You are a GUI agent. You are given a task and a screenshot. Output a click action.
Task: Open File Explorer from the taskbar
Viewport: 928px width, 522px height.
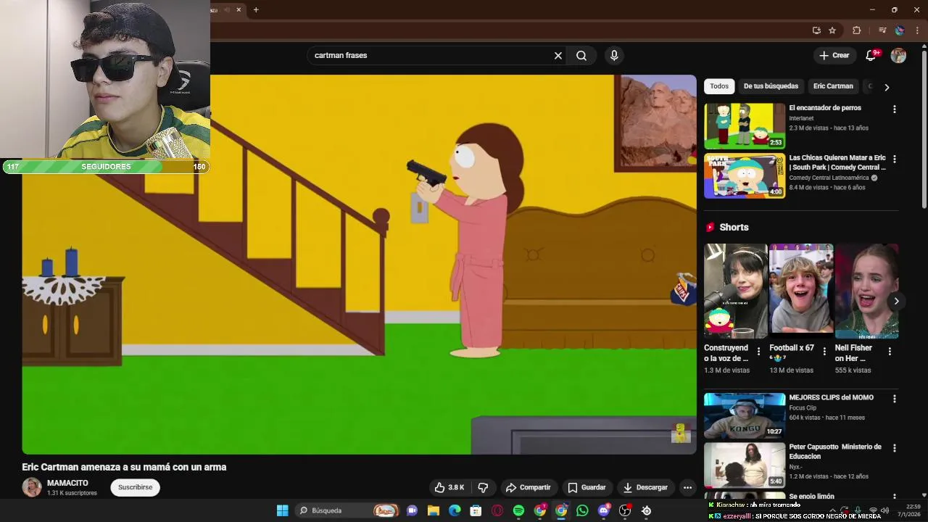[434, 510]
